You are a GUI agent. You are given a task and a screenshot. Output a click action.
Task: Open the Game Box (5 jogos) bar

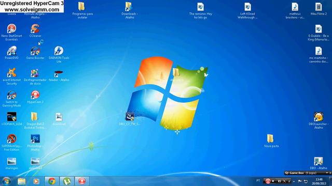(308, 173)
